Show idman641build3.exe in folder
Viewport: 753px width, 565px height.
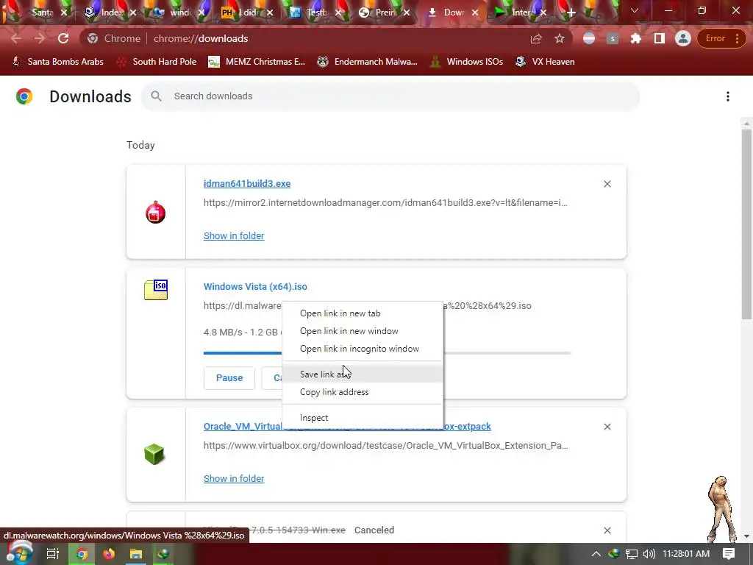[234, 236]
